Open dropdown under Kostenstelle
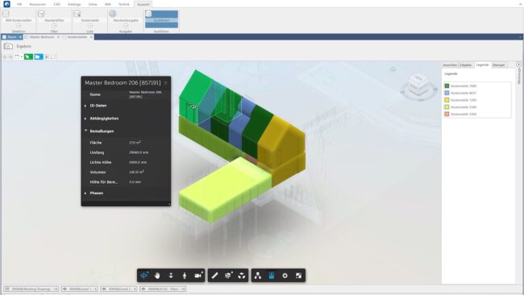 (x=90, y=26)
